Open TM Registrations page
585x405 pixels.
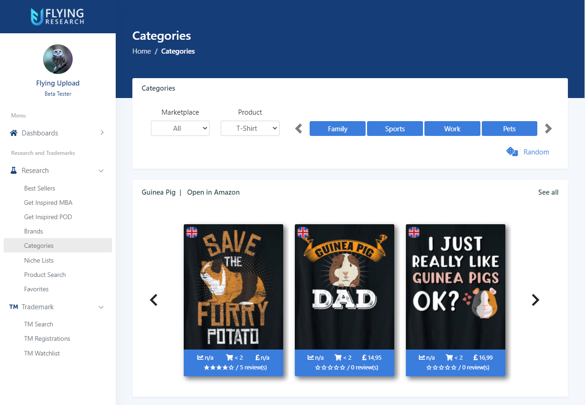[47, 338]
